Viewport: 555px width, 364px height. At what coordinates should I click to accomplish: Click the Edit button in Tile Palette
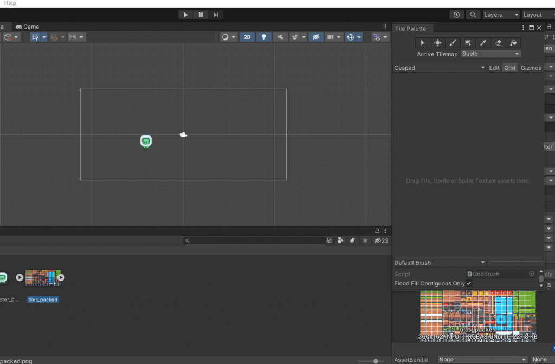tap(494, 67)
